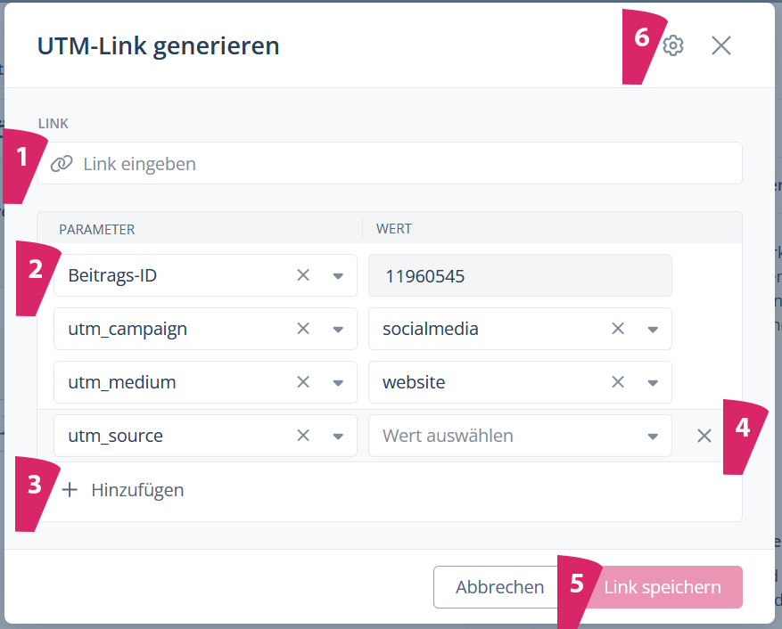Clear the utm_source parameter selection
This screenshot has height=629, width=782.
[303, 436]
